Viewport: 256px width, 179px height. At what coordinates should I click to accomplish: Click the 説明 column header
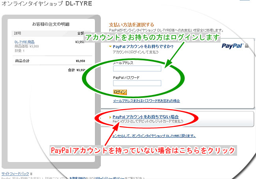17,33
